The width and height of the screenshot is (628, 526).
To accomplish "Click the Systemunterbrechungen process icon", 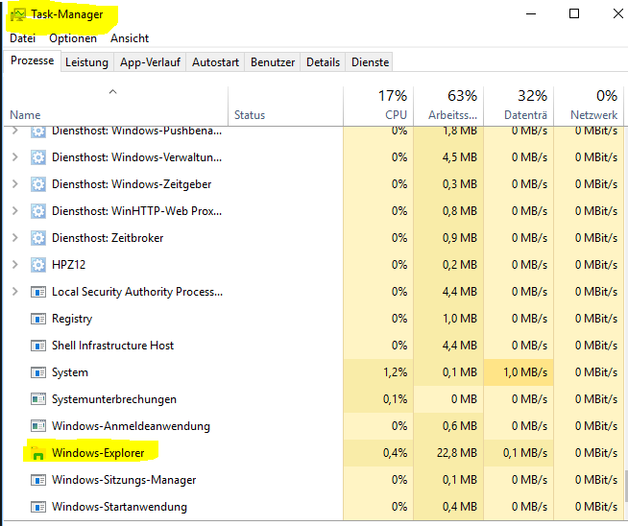I will pos(38,399).
